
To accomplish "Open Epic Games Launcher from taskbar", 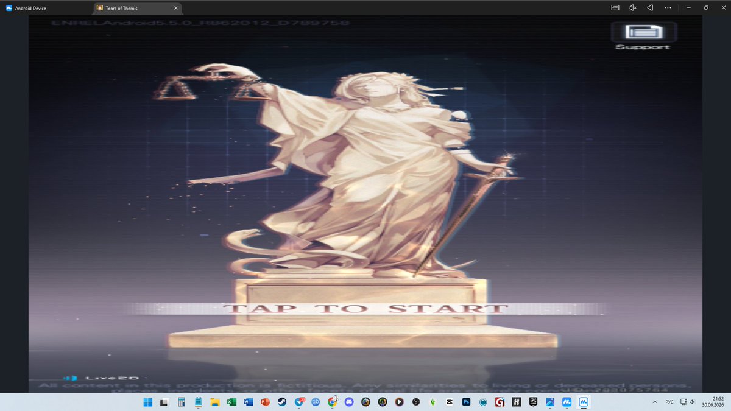I will [x=533, y=402].
